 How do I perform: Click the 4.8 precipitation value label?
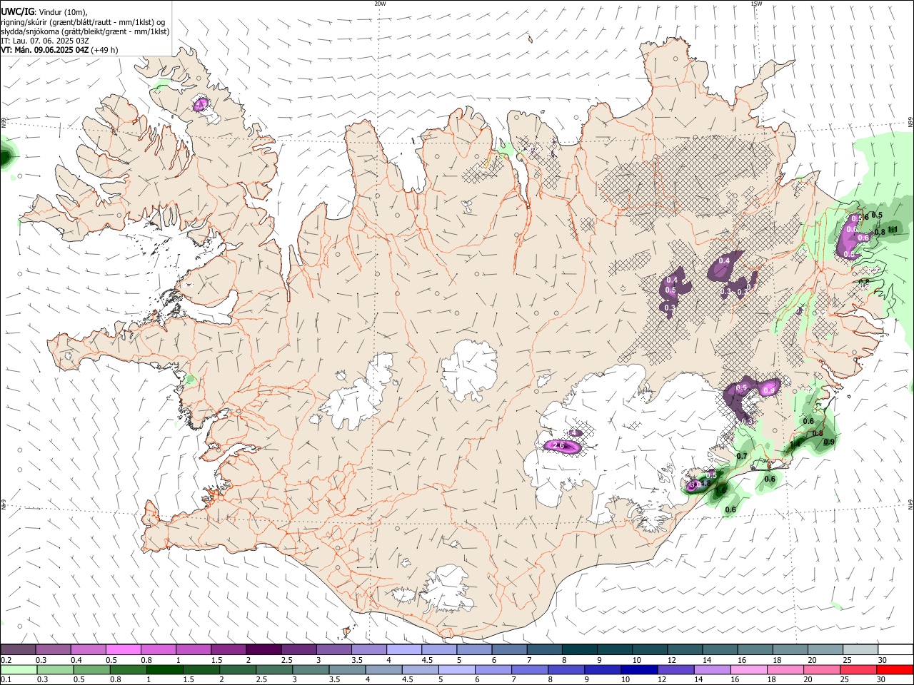pos(705,484)
